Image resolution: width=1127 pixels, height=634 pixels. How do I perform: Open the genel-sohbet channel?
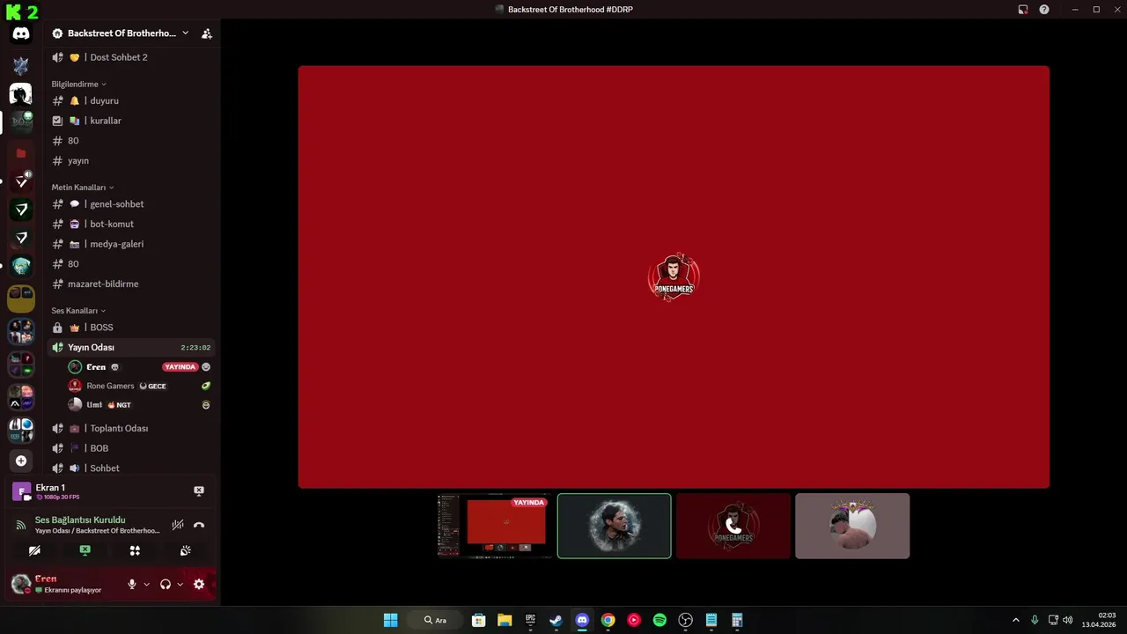tap(130, 204)
